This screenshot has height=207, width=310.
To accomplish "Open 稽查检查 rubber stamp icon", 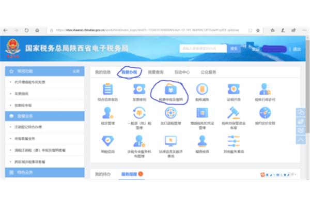I will 202,141.
